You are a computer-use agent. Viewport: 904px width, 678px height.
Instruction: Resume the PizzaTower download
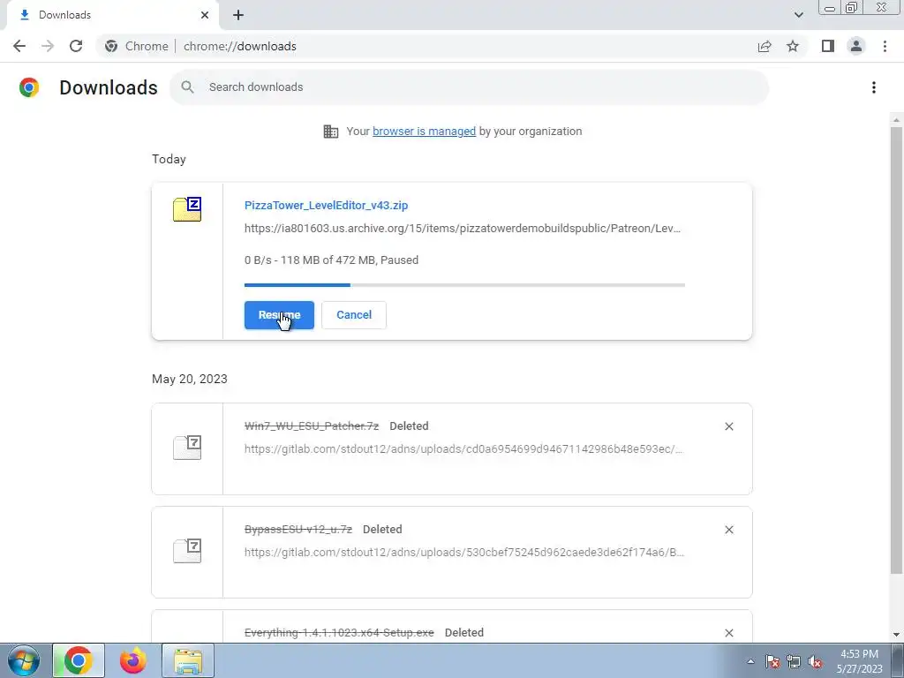coord(279,315)
